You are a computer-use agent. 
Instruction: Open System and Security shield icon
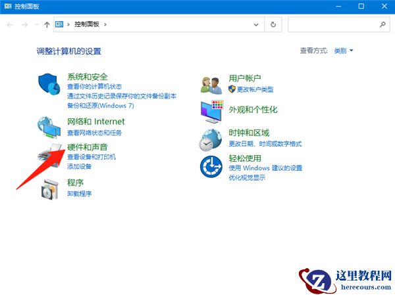pyautogui.click(x=49, y=84)
